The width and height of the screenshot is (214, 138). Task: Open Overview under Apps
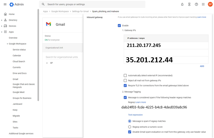13,38
